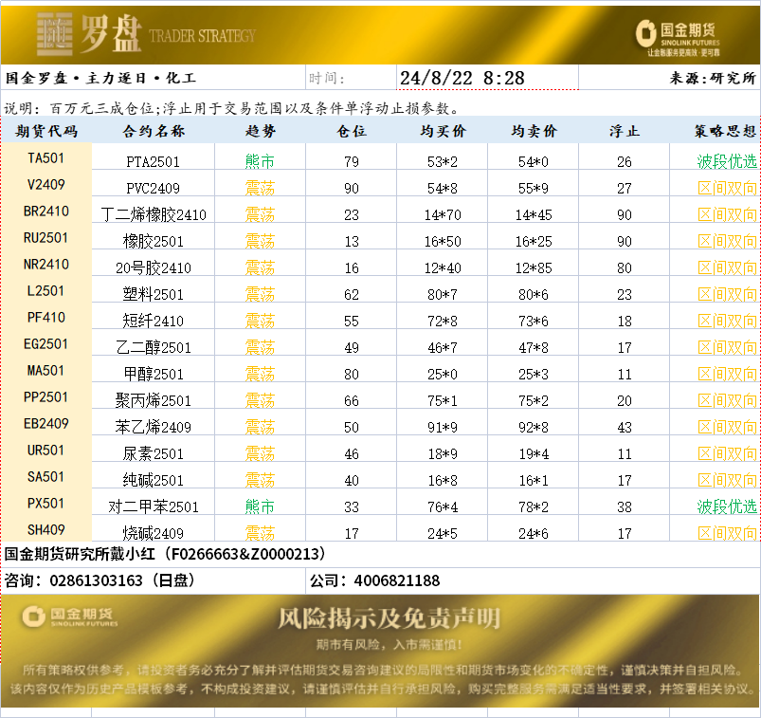Select futures code SA501
The image size is (761, 718).
tap(46, 476)
